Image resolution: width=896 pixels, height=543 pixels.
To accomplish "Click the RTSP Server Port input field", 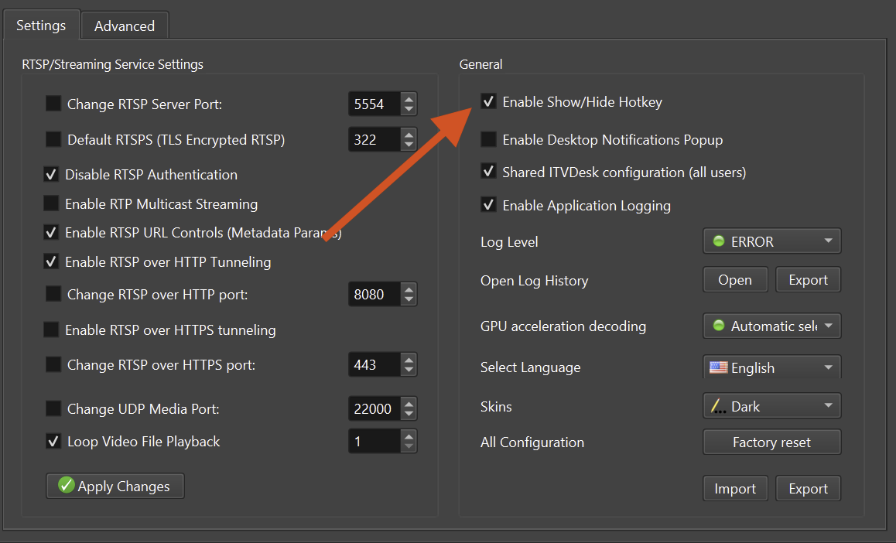I will click(373, 104).
